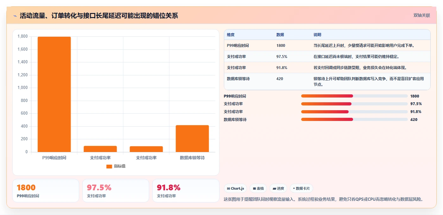Open the 91.8% 支付成功率 data card
This screenshot has width=443, height=215.
(x=186, y=191)
